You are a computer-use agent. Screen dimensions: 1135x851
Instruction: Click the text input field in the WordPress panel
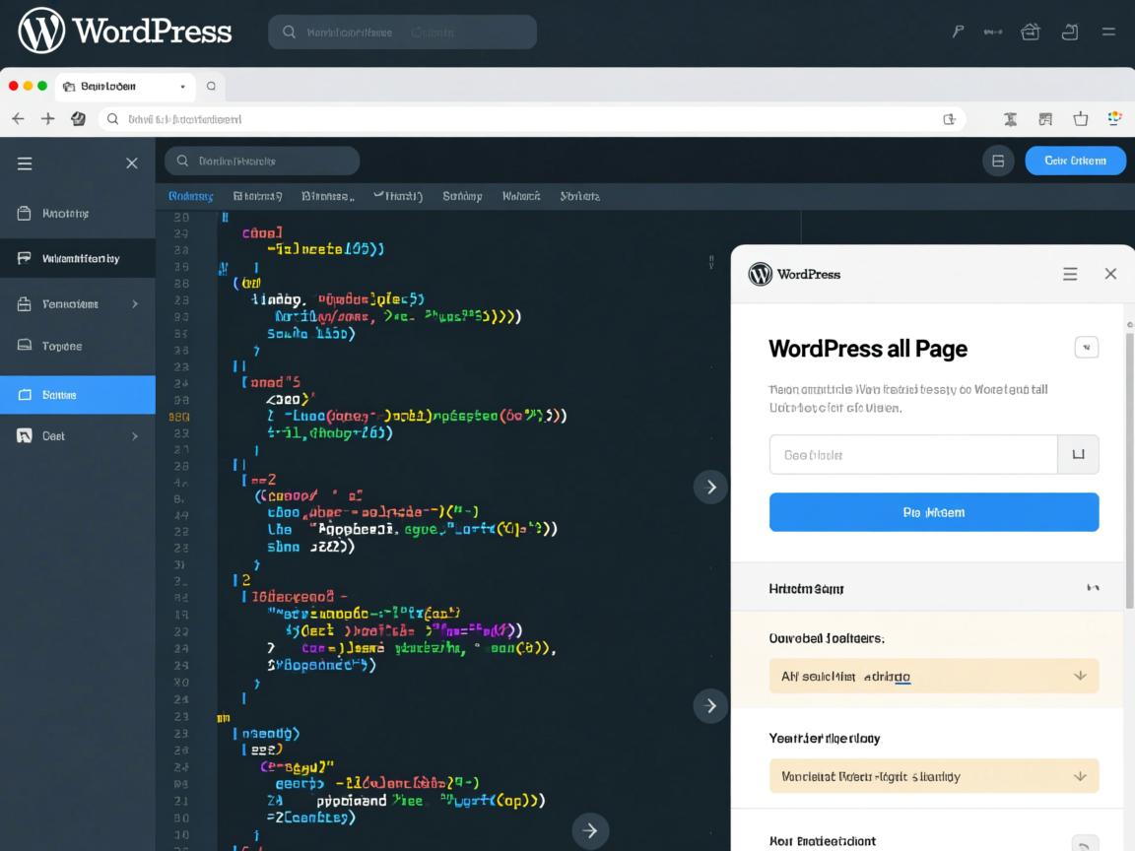[x=912, y=455]
